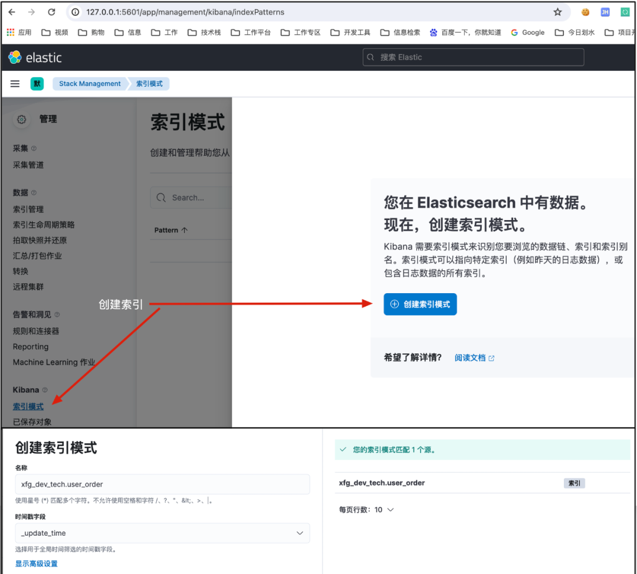This screenshot has height=574, width=637.
Task: Click the 索引 badge on the matched row
Action: (574, 483)
